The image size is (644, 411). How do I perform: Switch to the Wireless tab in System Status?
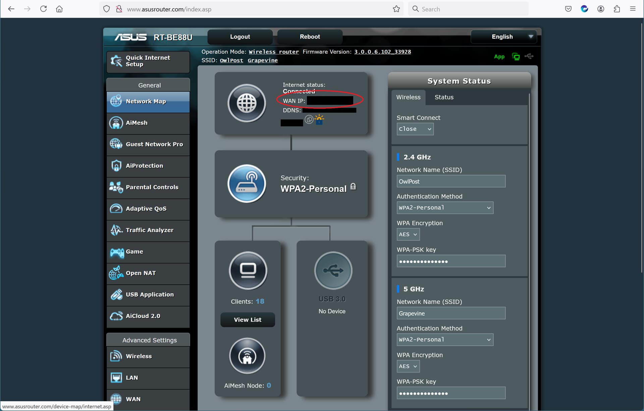tap(408, 97)
